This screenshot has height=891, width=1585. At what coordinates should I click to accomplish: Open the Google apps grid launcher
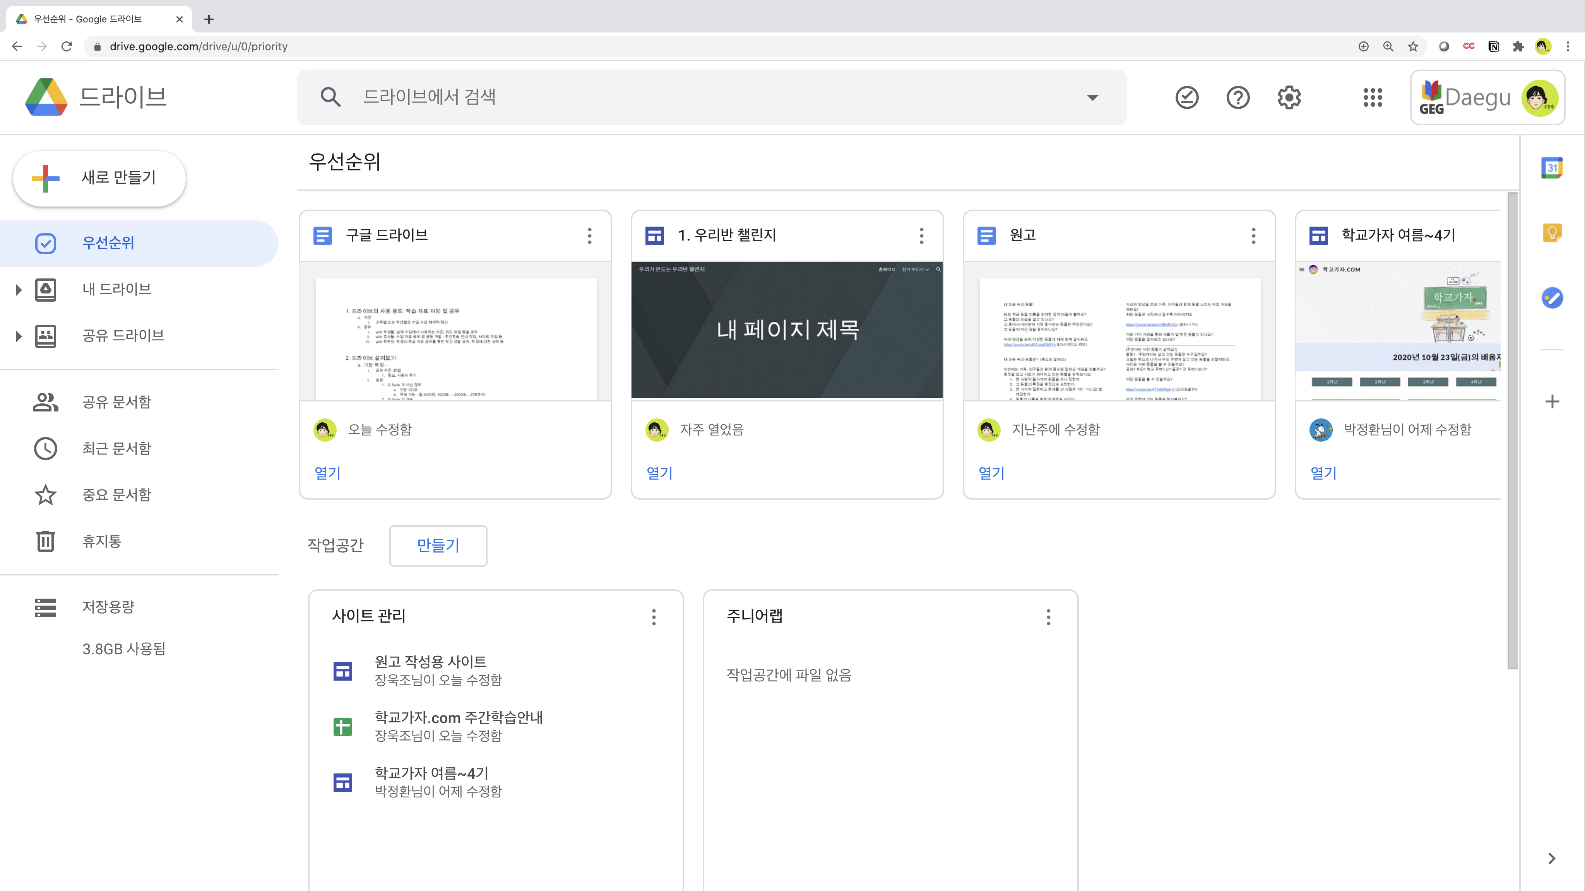1372,97
